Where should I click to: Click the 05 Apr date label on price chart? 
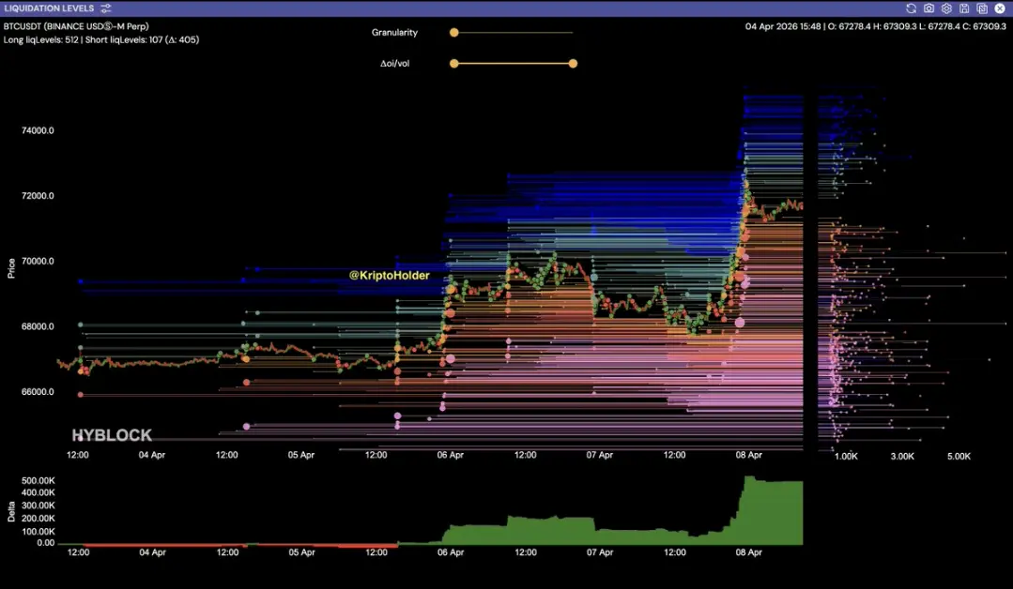(301, 455)
